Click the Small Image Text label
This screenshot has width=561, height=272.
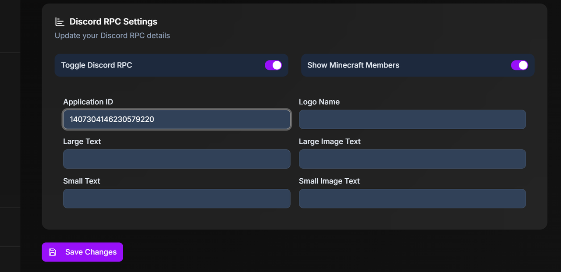pos(329,181)
